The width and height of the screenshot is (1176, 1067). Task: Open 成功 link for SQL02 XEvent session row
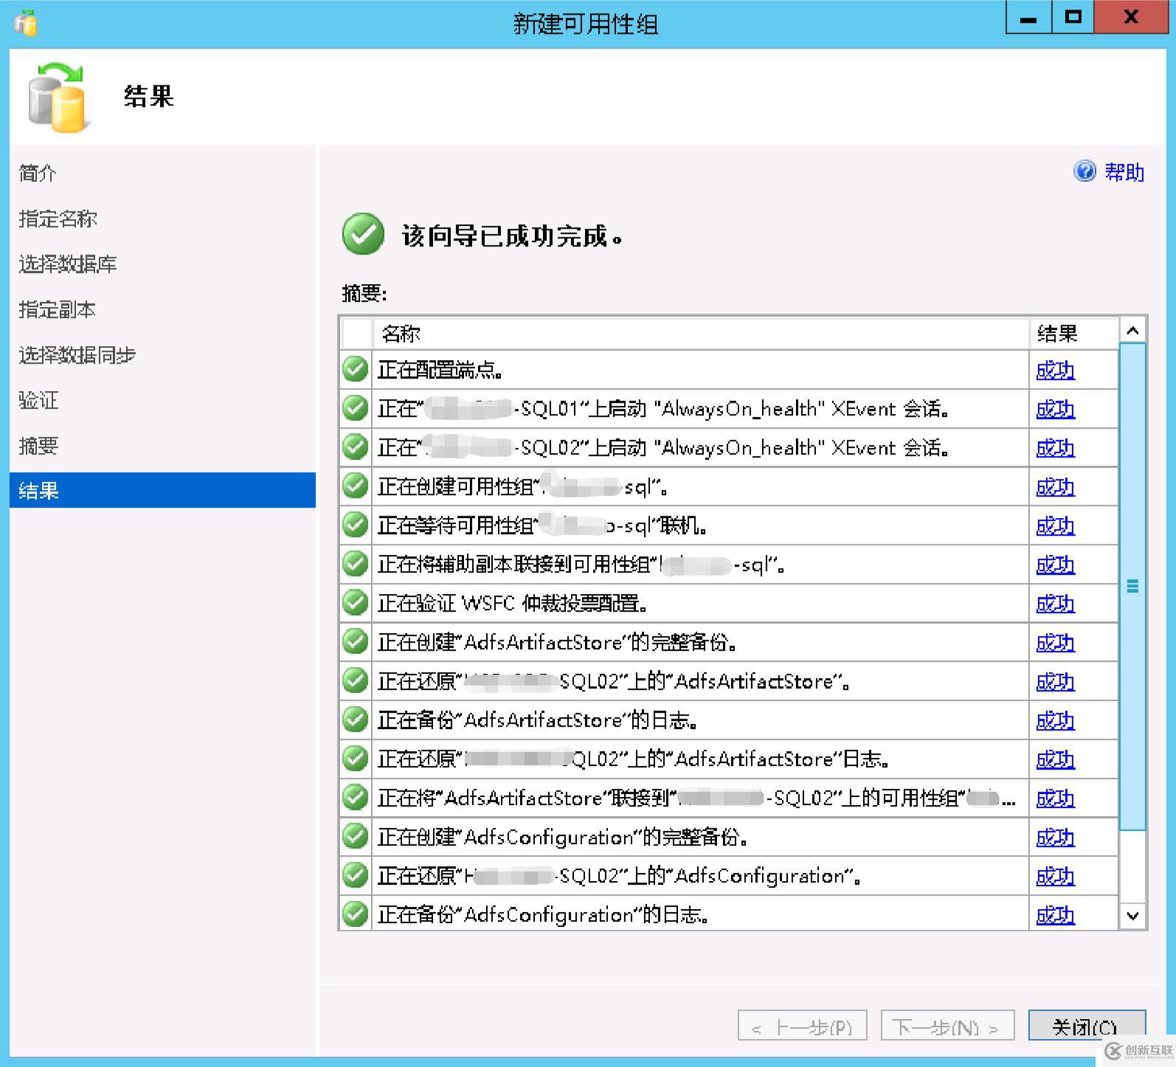point(1055,449)
